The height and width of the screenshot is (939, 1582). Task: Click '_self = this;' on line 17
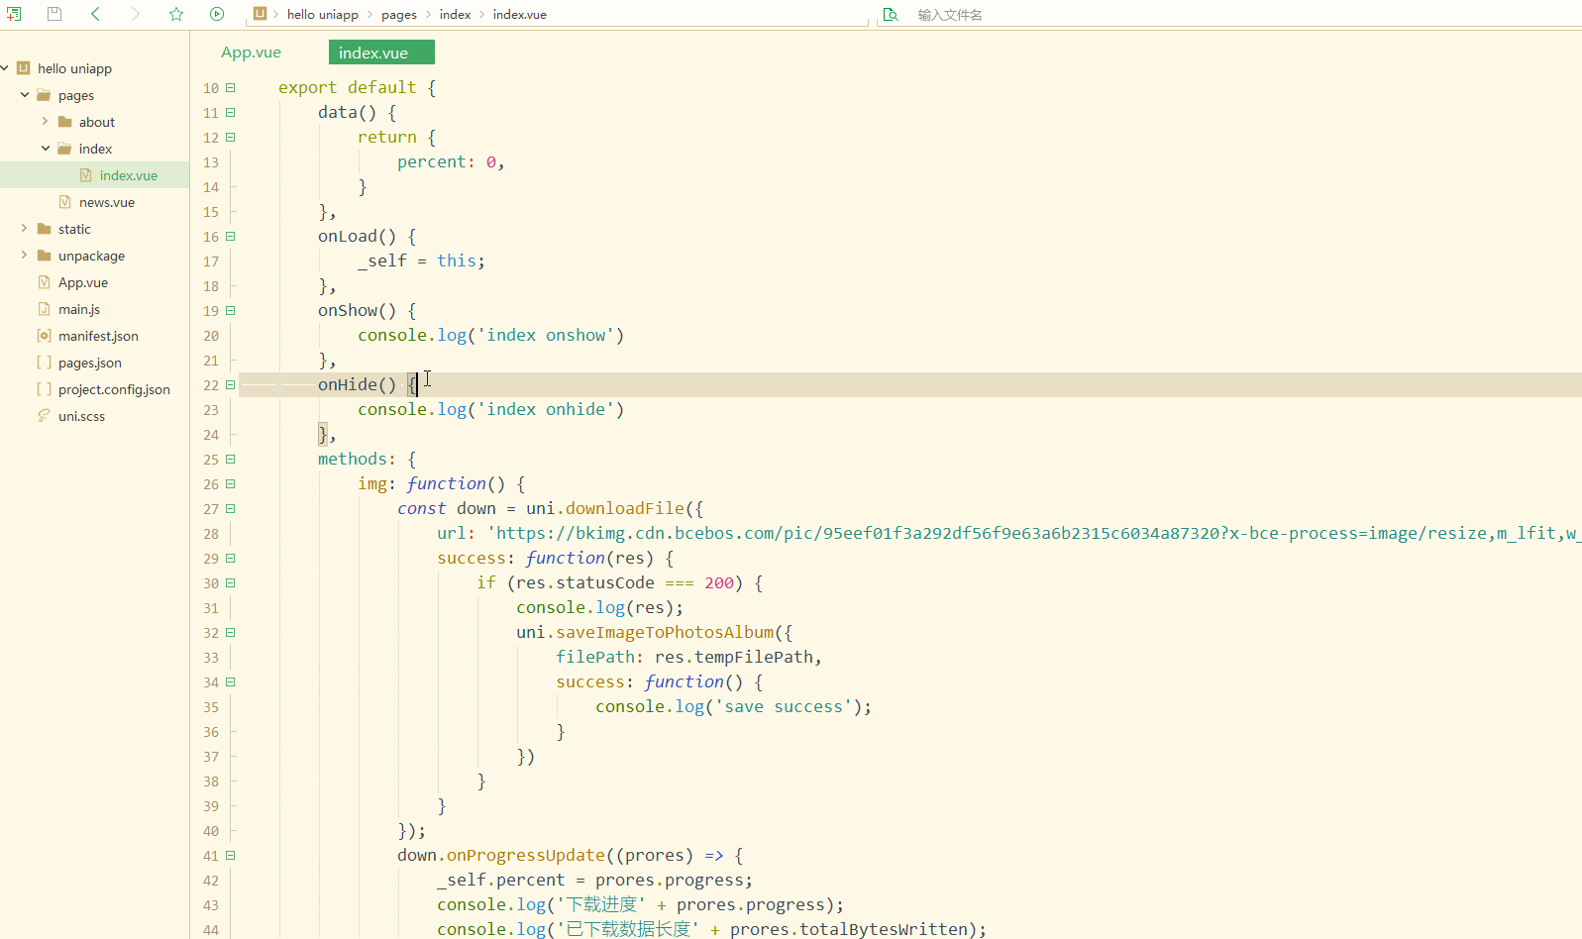click(x=421, y=261)
